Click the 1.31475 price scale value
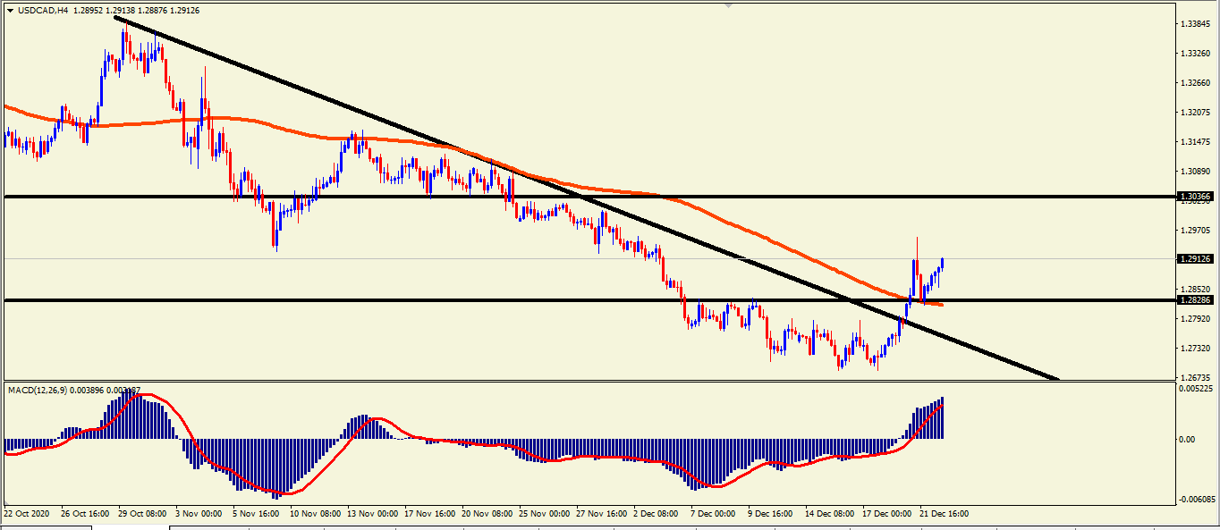 pyautogui.click(x=1196, y=142)
